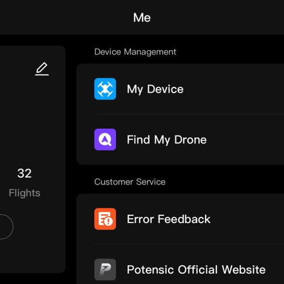The width and height of the screenshot is (284, 284).
Task: Open the orange Error Feedback icon
Action: coord(105,219)
